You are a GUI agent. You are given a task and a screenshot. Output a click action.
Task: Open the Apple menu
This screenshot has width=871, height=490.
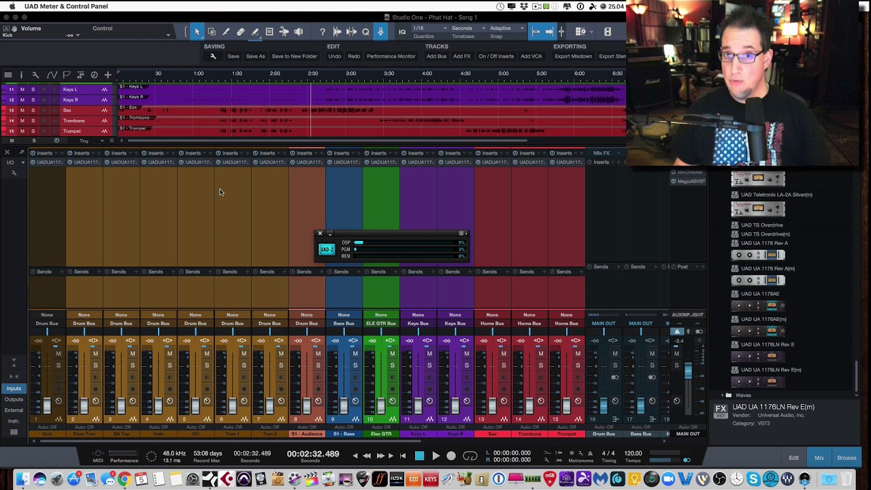pyautogui.click(x=12, y=6)
